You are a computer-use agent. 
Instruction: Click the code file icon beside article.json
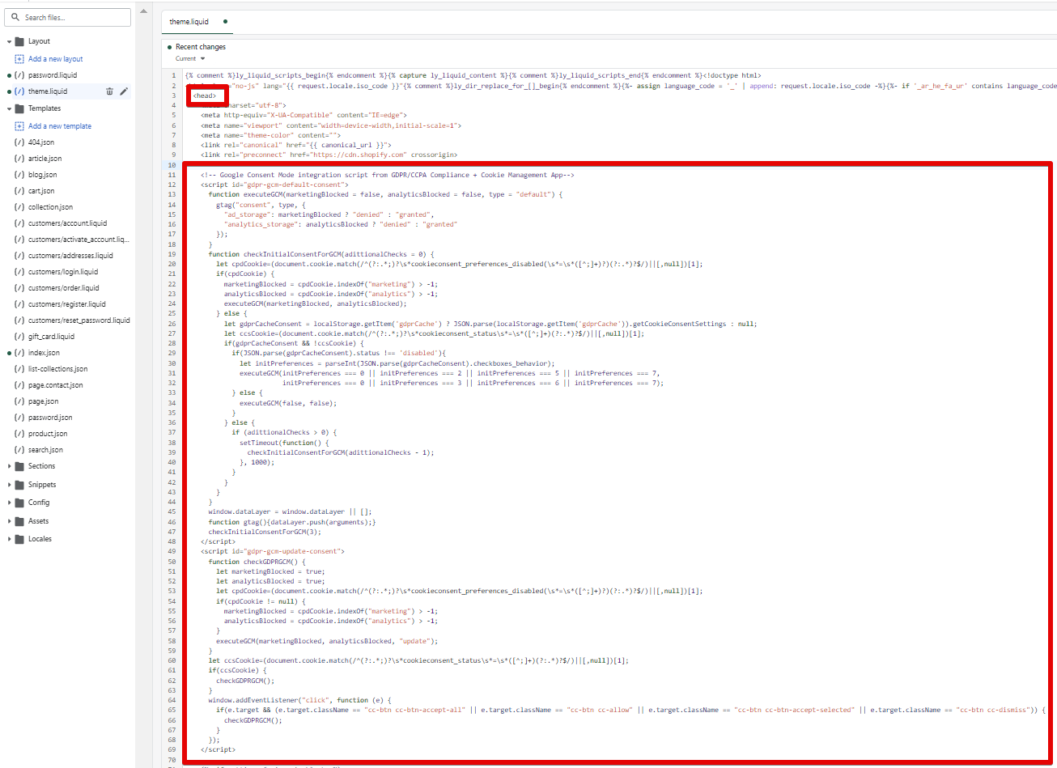coord(19,159)
